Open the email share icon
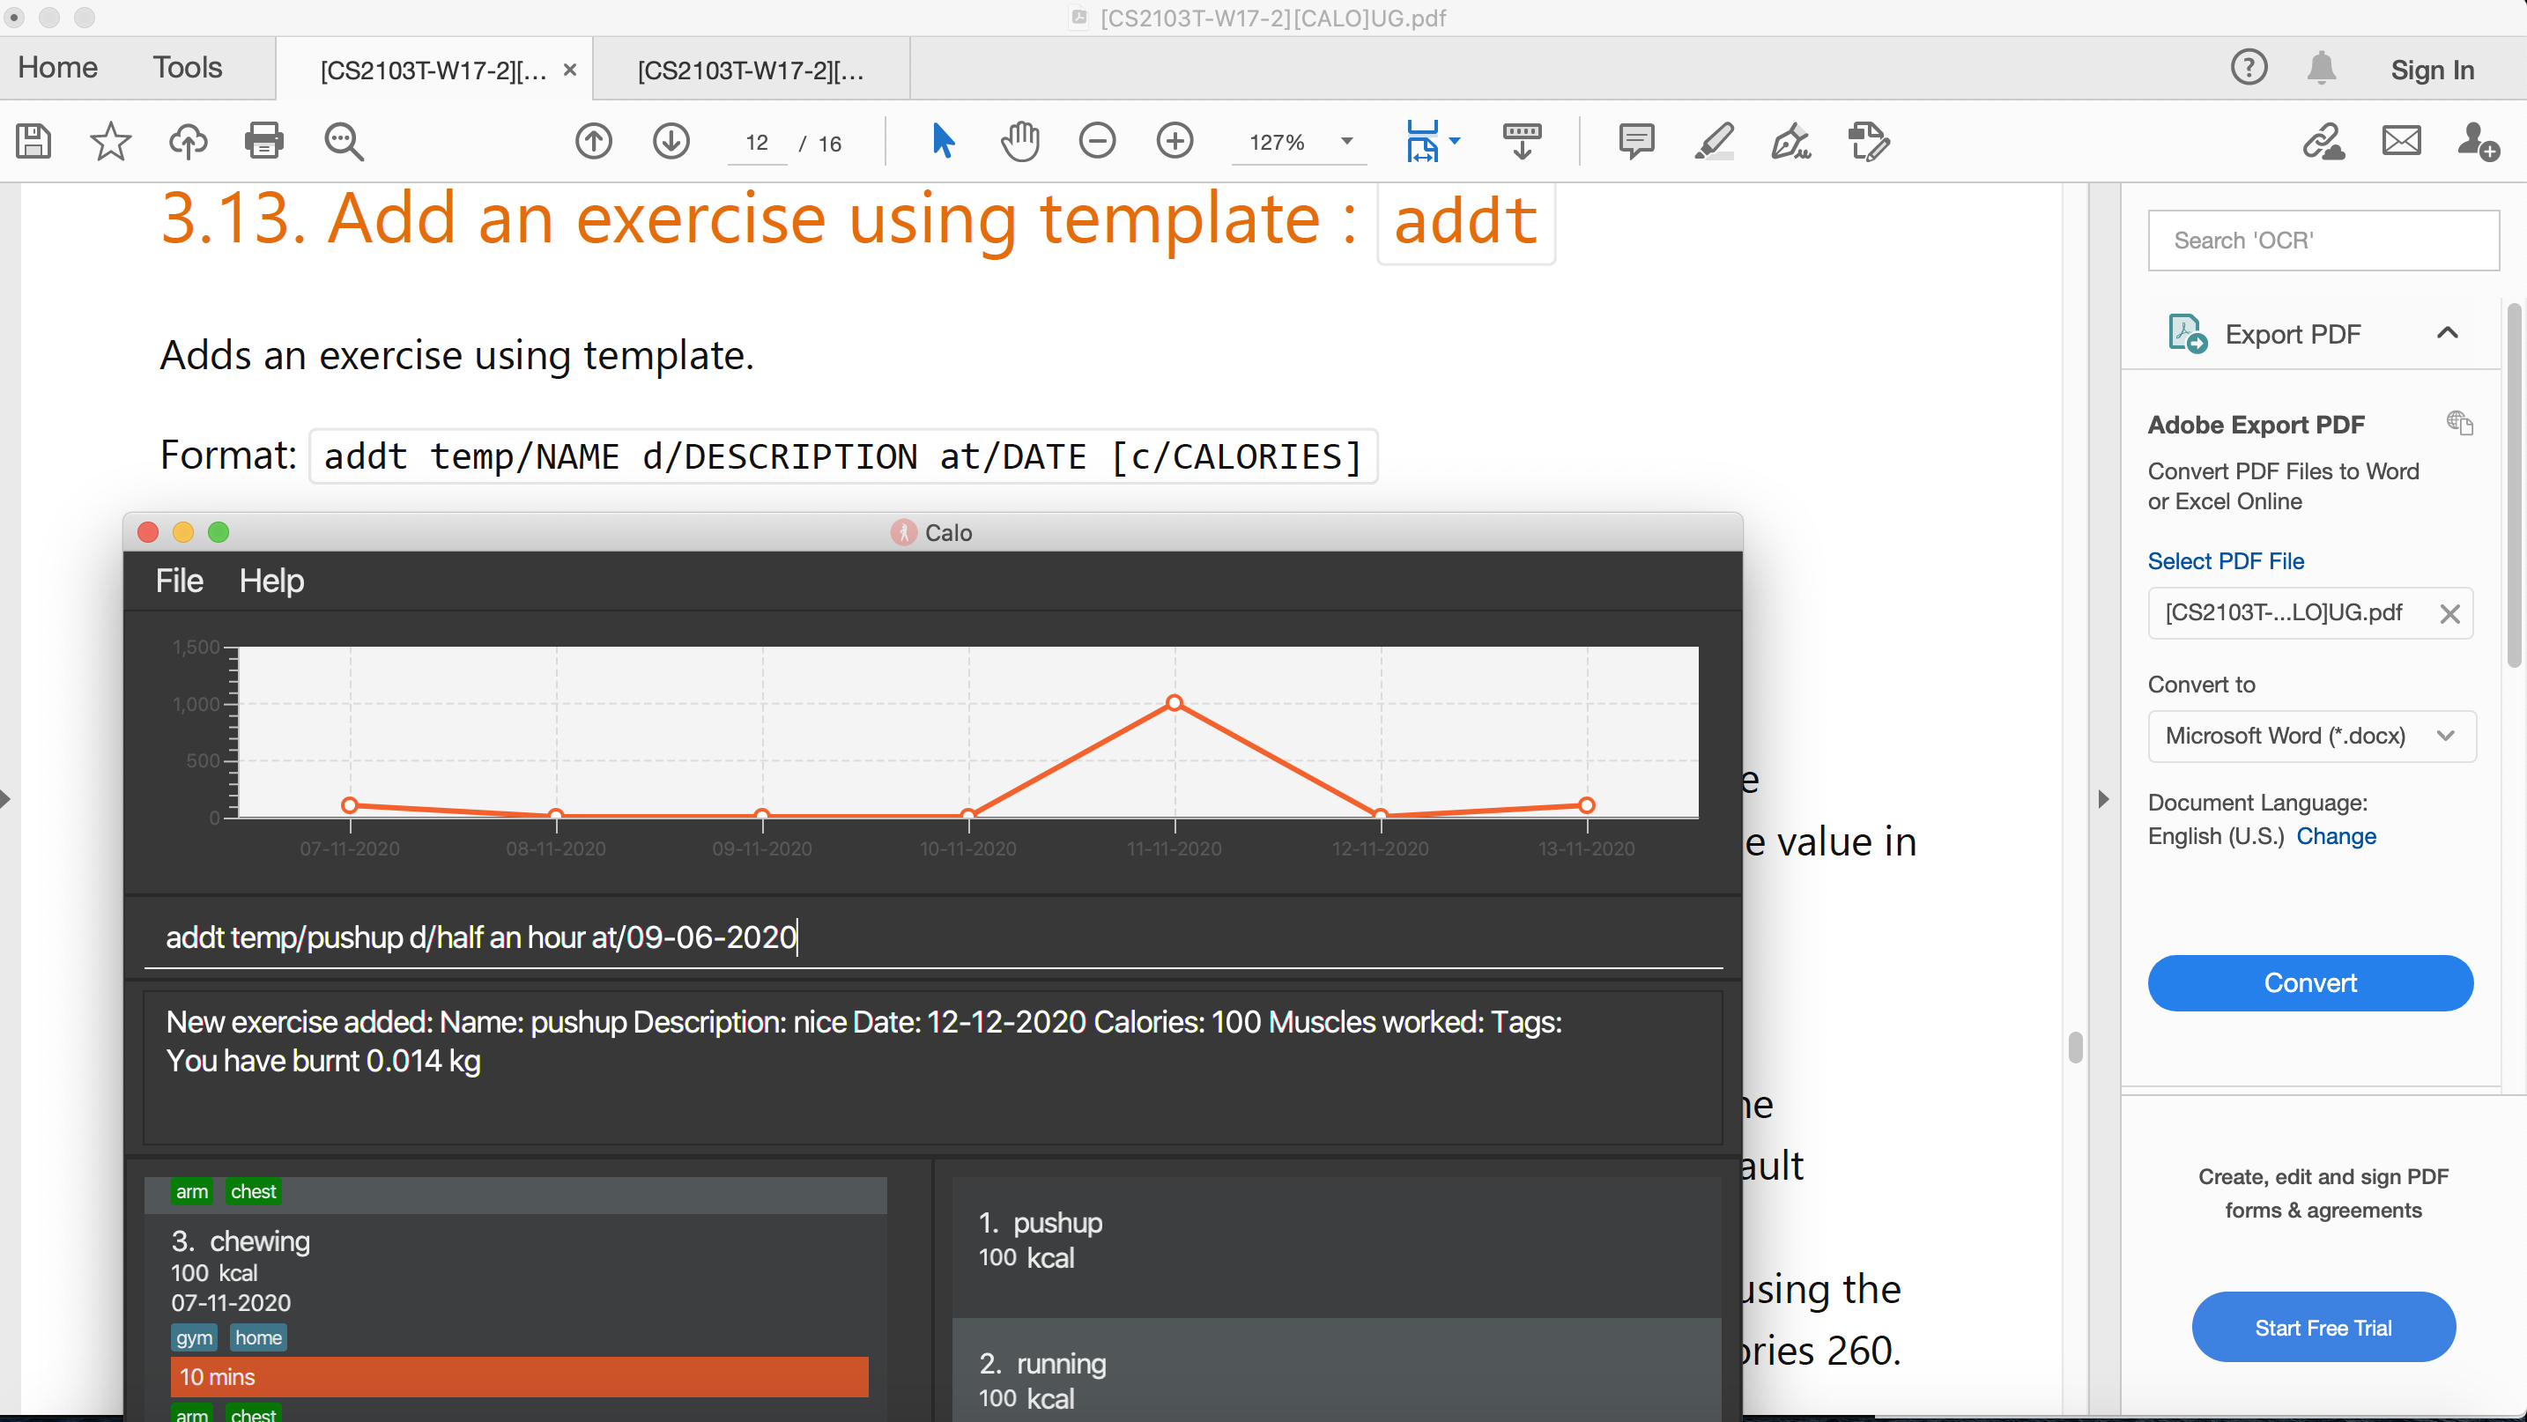 2400,142
